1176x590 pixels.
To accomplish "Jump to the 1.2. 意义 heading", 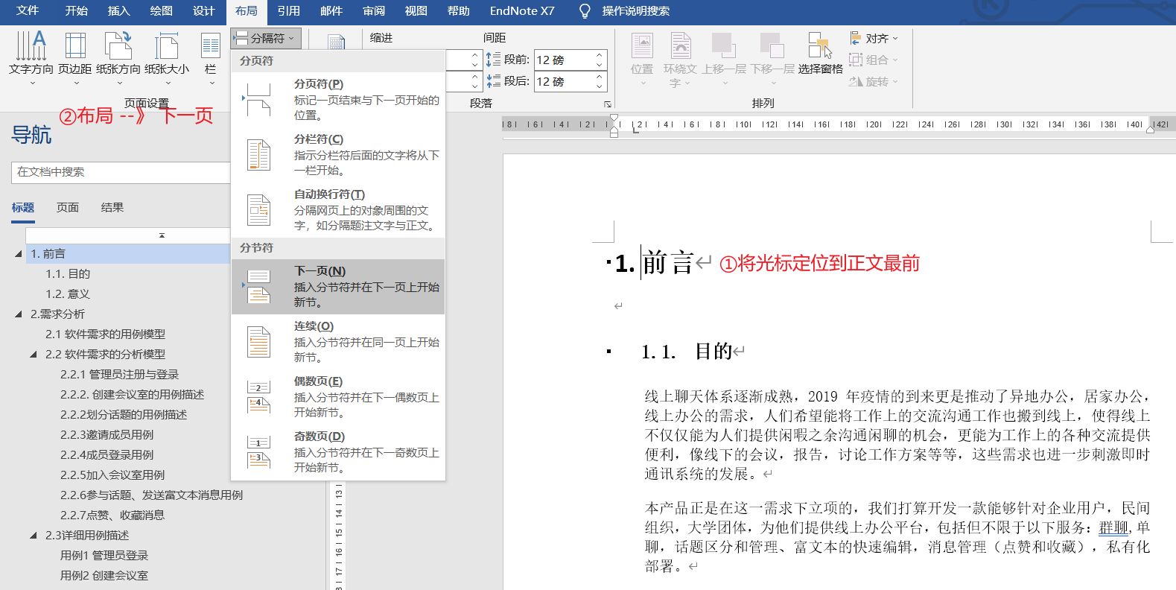I will tap(68, 294).
